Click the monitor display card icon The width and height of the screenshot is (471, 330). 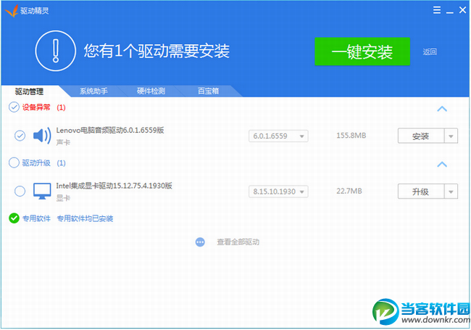click(x=42, y=191)
